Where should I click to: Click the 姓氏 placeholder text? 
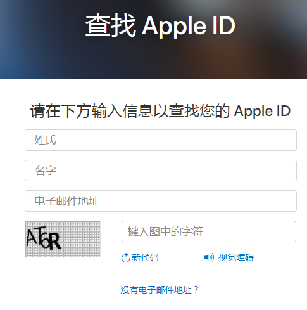pos(45,140)
